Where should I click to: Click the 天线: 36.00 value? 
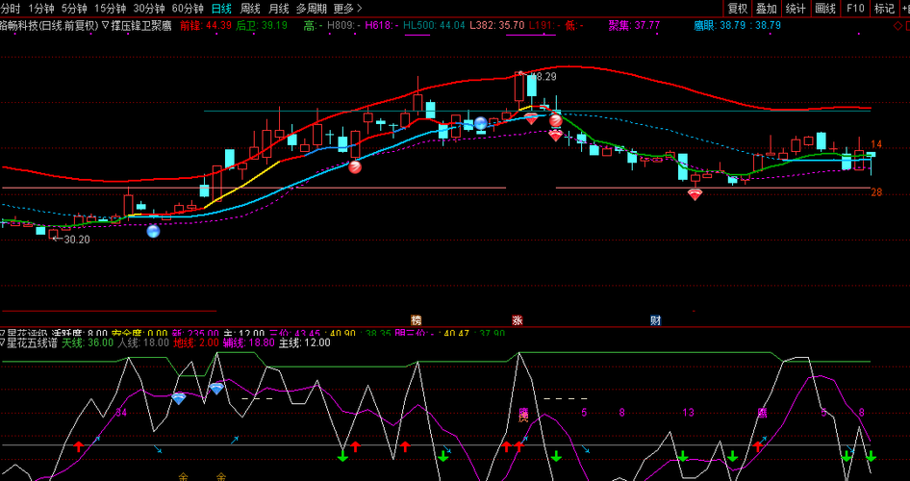88,342
